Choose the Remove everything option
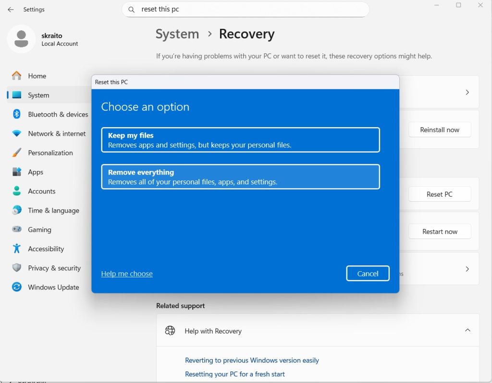 240,177
